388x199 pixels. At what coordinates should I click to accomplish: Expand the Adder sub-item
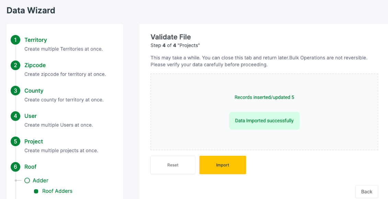pyautogui.click(x=40, y=181)
